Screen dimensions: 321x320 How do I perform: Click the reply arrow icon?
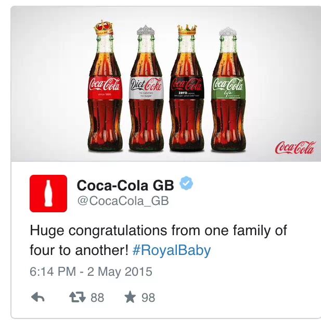38,297
